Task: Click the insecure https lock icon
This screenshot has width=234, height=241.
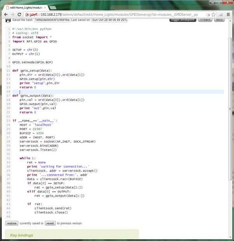Action: pos(27,14)
